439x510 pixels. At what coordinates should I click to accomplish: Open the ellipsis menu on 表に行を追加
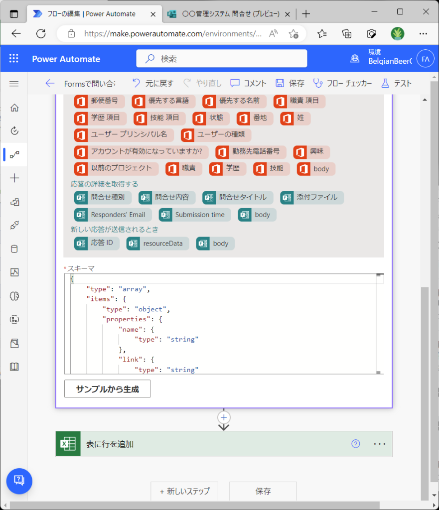click(x=379, y=444)
